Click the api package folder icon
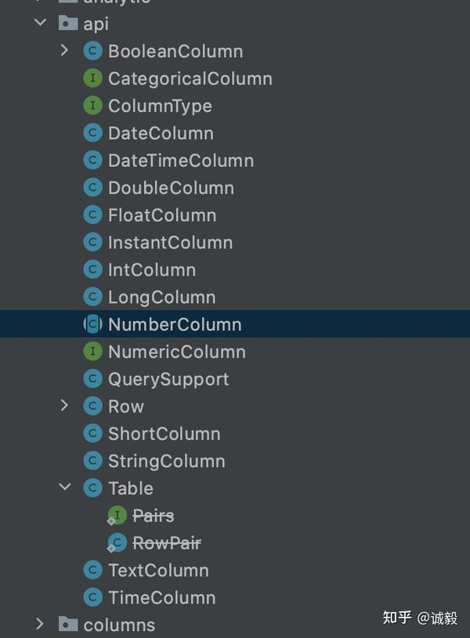The image size is (470, 638). coord(68,23)
